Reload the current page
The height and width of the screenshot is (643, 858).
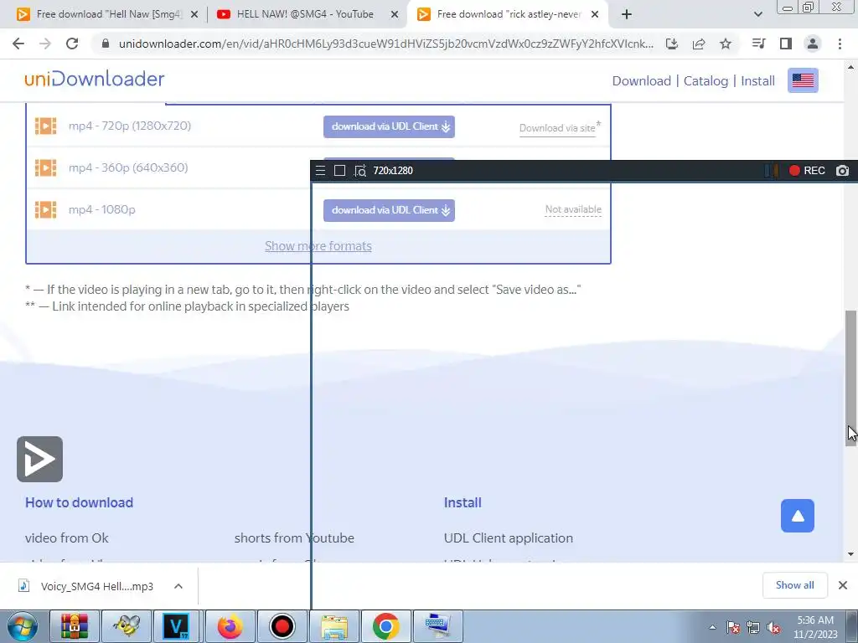pos(72,44)
